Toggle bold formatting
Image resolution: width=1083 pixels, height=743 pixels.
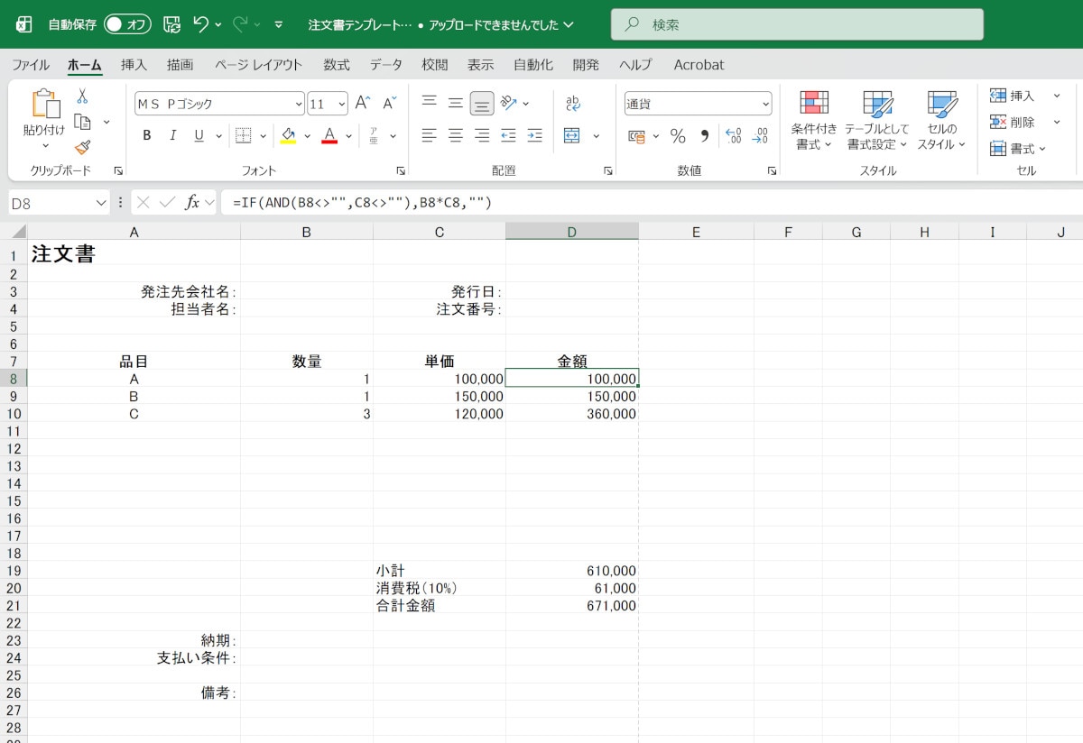click(x=147, y=136)
